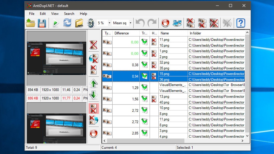
Task: Click the right arrow of the horizontal scrollbar
Action: coord(242,141)
